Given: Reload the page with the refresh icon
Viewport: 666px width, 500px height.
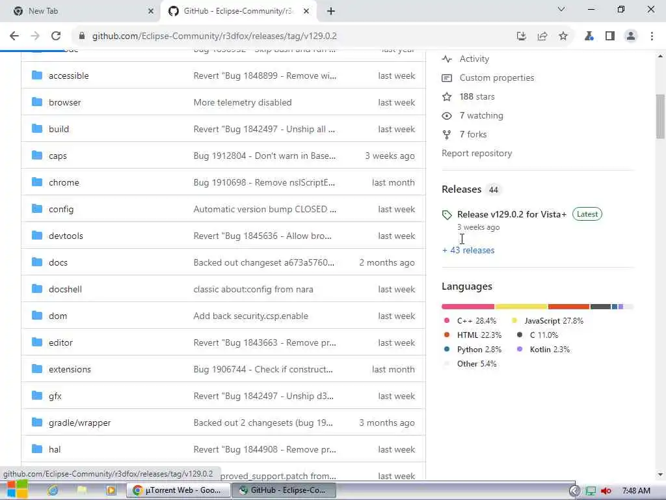Looking at the screenshot, I should coord(56,36).
